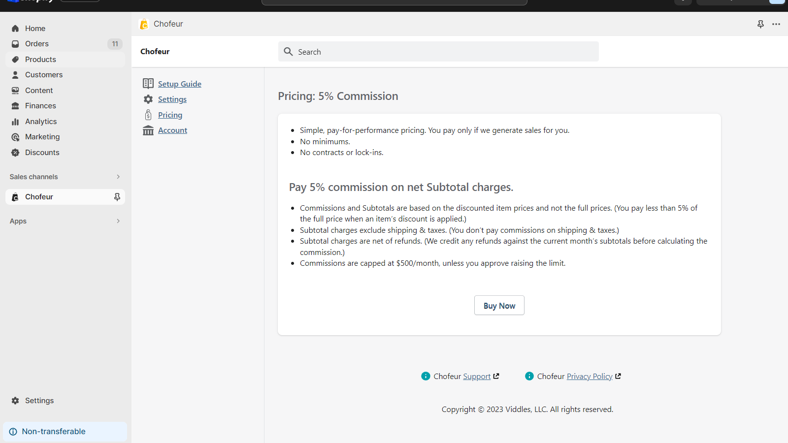Click the Content icon in sidebar
The width and height of the screenshot is (788, 443).
(x=15, y=91)
